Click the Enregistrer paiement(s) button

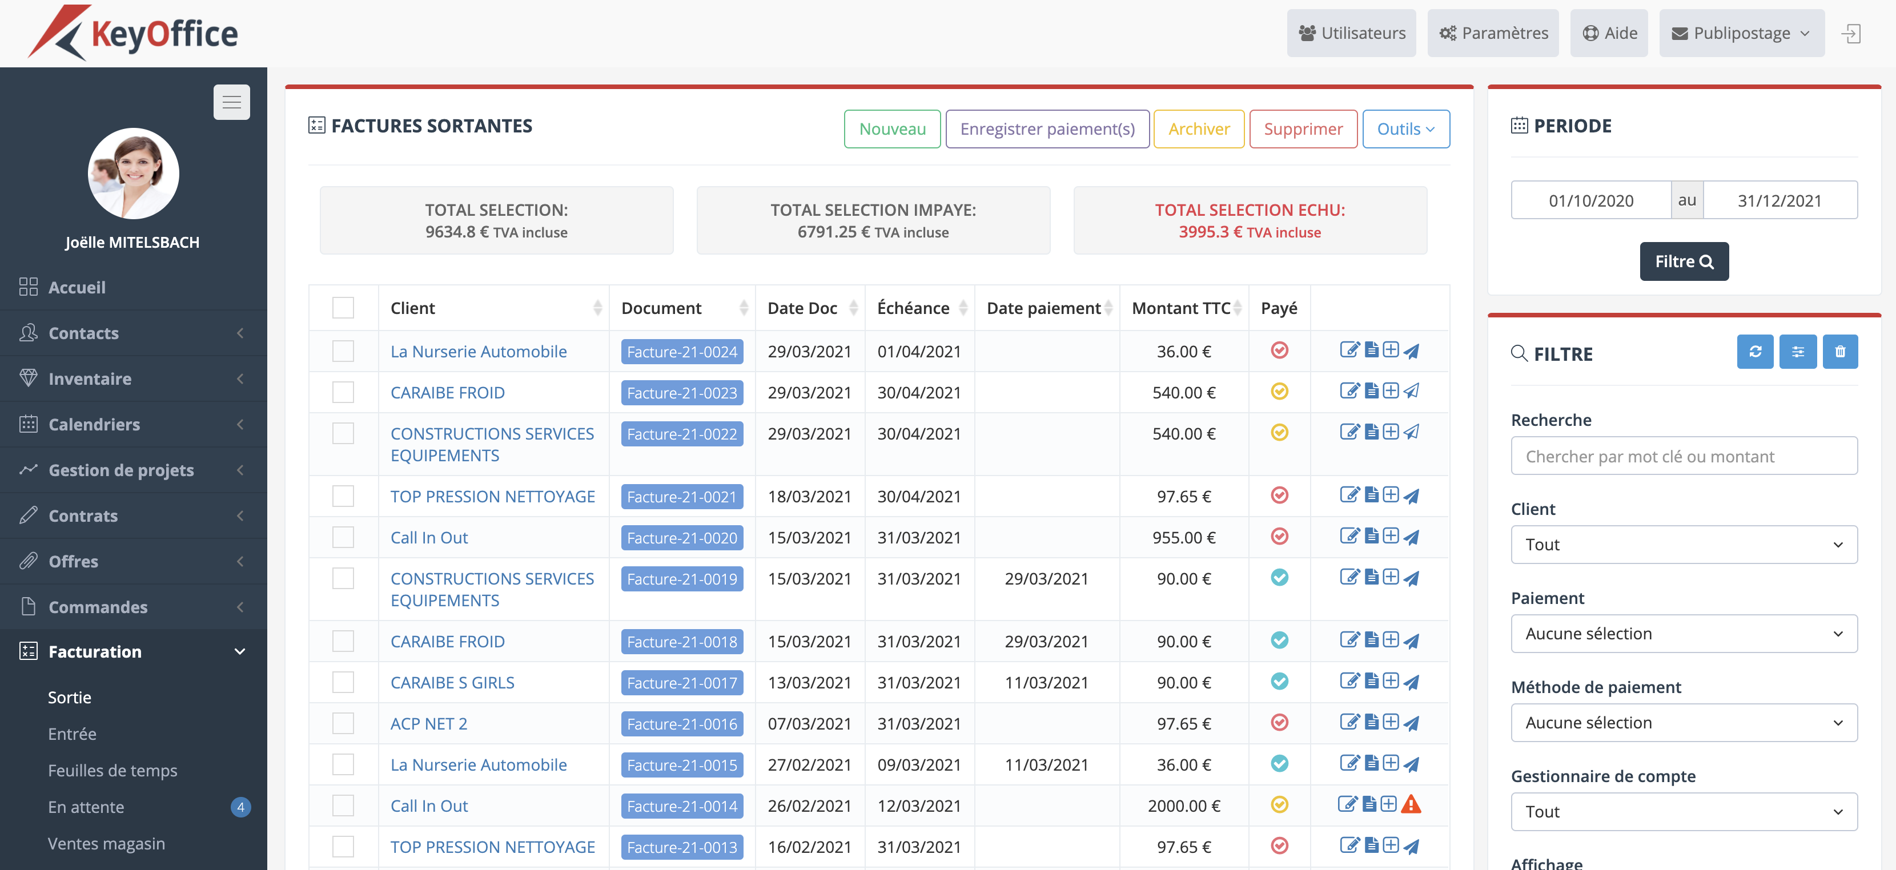1047,130
